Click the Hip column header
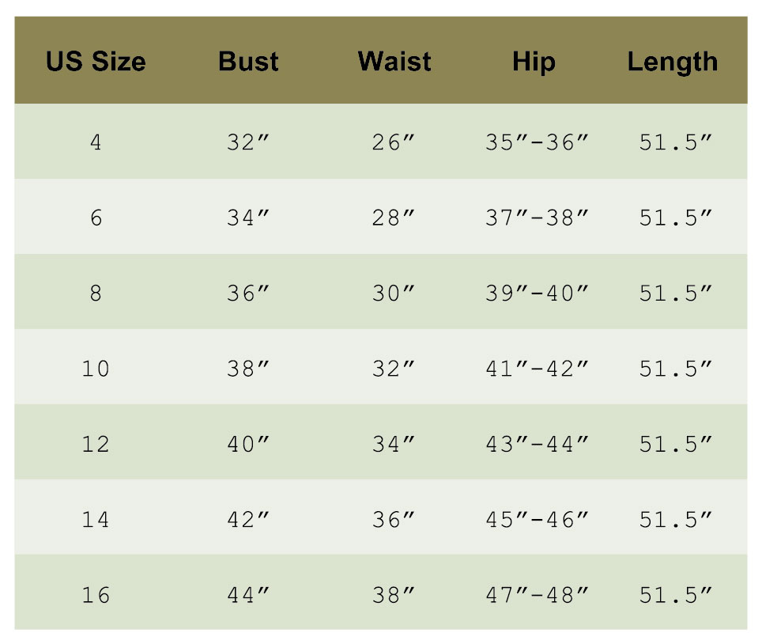The image size is (762, 644). click(534, 62)
